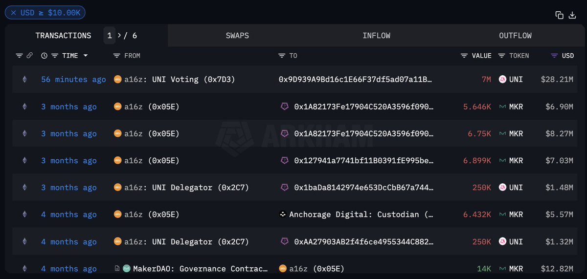Open address 0x9D939A9Bd16c1E66F37df5ad07a11B
Screen dimensions: 587x279
pos(356,79)
